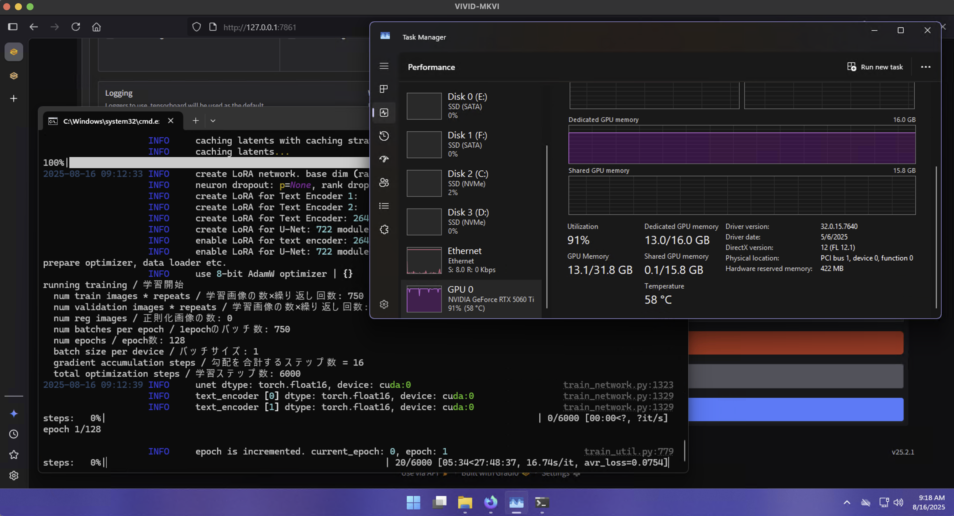
Task: Open File Explorer from the taskbar
Action: pos(465,503)
